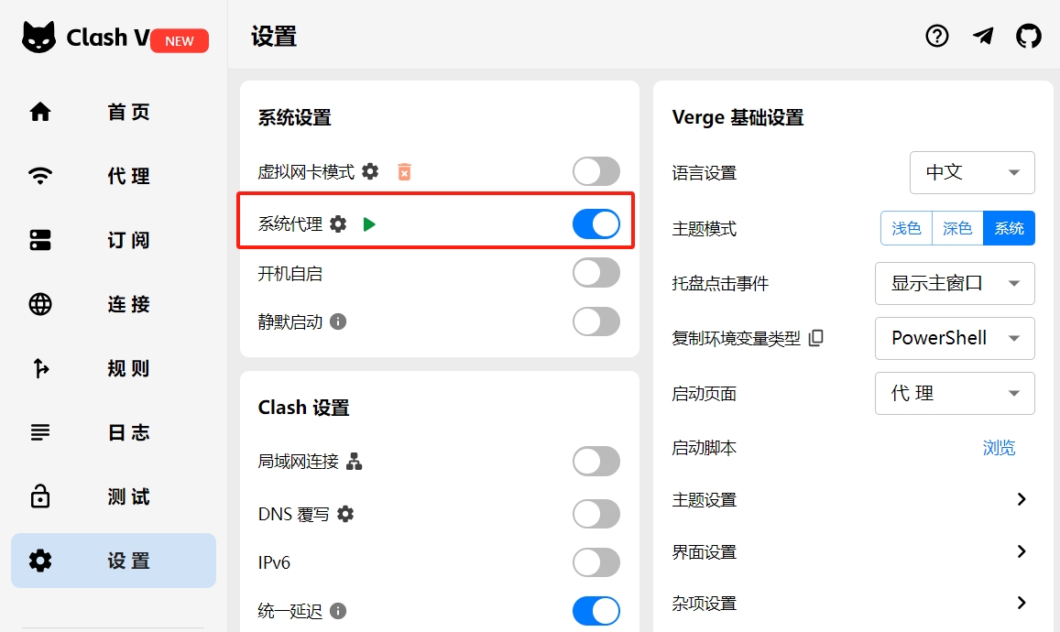Open the GitHub repository icon
This screenshot has width=1060, height=632.
point(1028,36)
